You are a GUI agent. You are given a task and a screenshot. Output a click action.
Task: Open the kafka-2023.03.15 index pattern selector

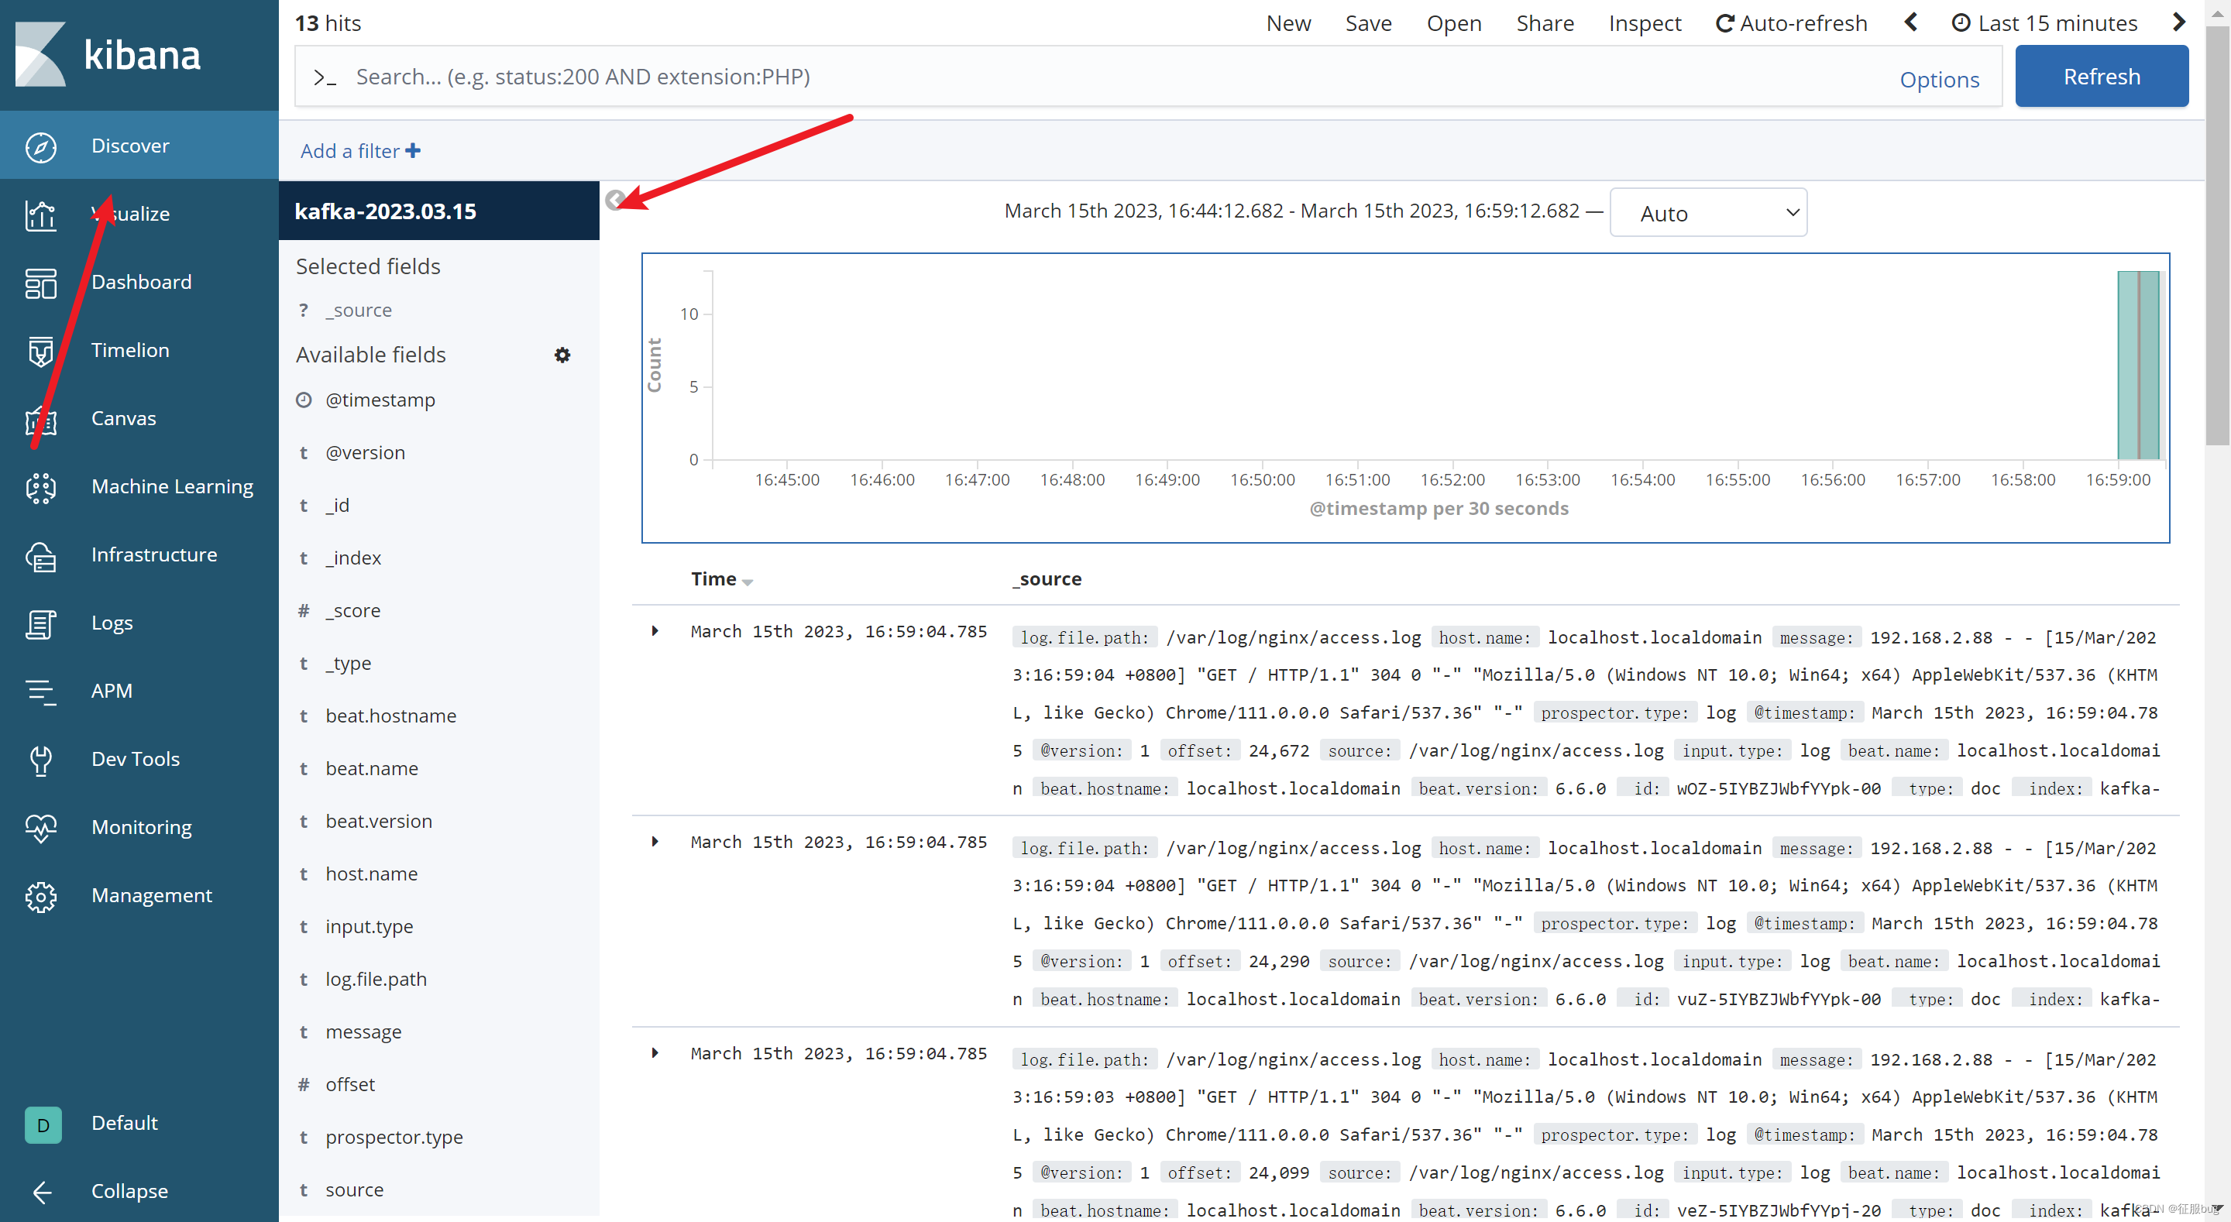438,211
